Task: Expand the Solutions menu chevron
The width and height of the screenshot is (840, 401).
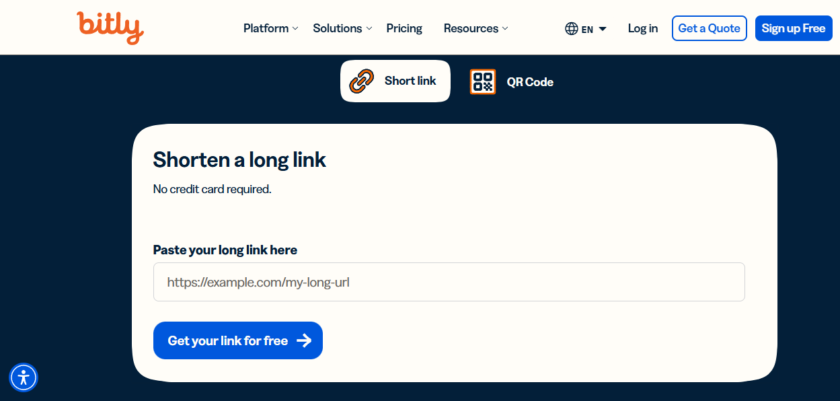Action: click(x=369, y=29)
